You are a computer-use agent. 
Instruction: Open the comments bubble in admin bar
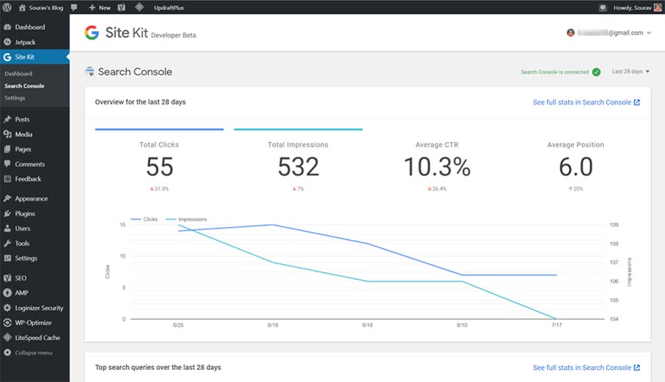[74, 8]
